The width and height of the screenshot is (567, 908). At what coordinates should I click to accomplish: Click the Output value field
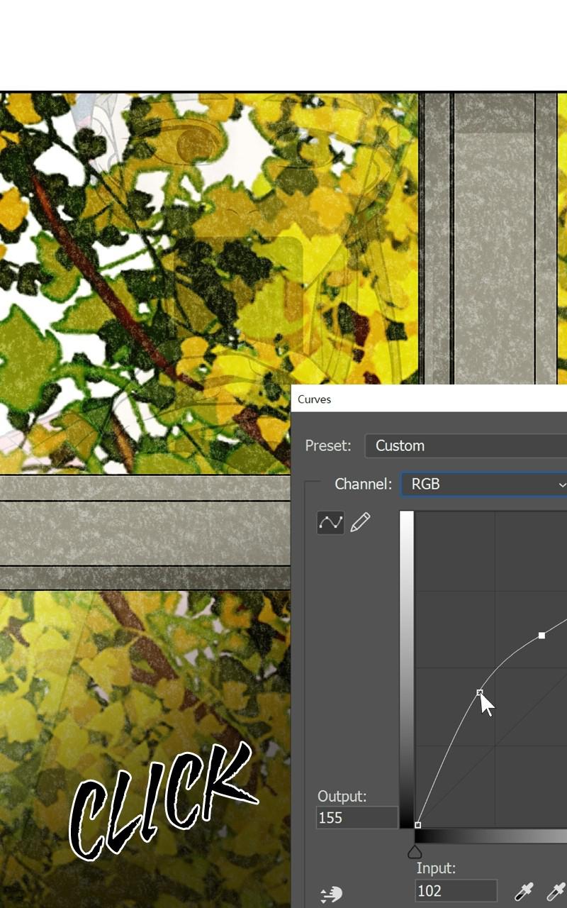[x=357, y=818]
